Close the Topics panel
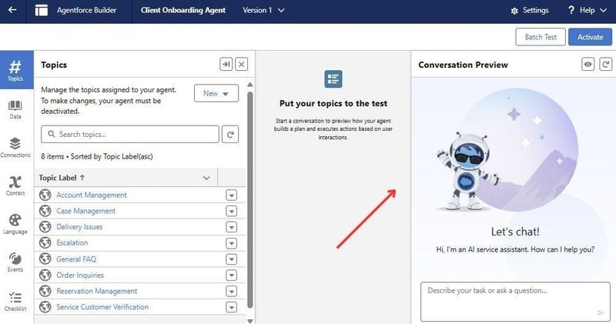The width and height of the screenshot is (616, 324). [242, 64]
